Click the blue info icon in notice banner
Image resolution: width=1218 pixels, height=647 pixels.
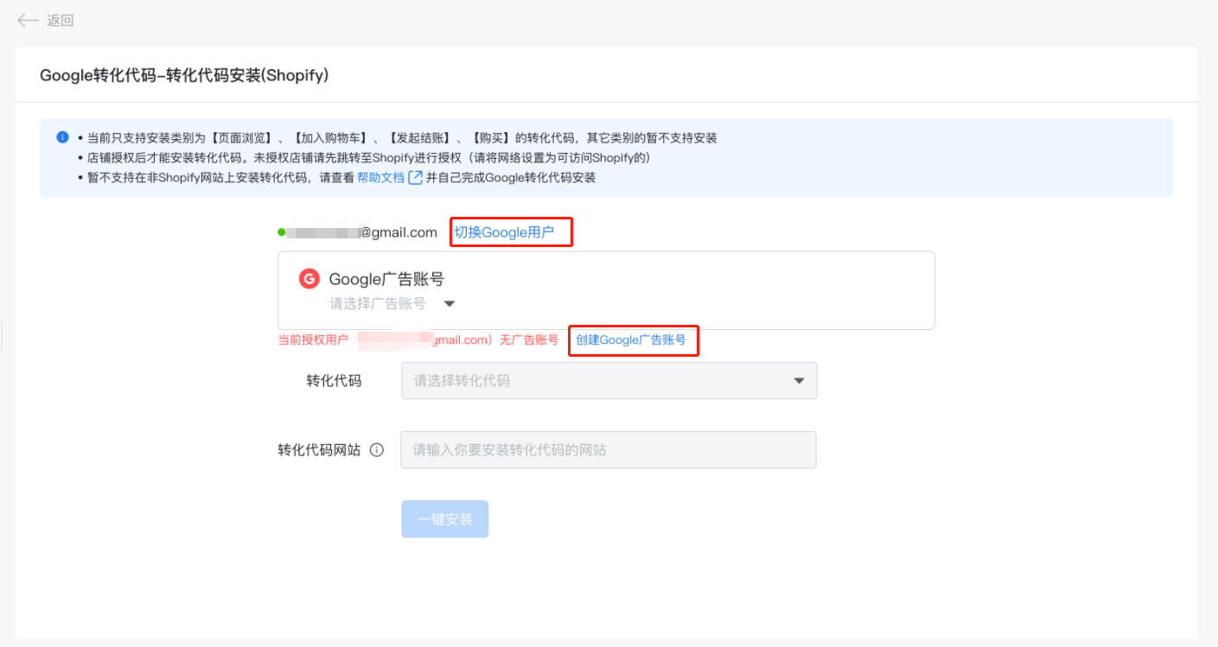coord(62,137)
